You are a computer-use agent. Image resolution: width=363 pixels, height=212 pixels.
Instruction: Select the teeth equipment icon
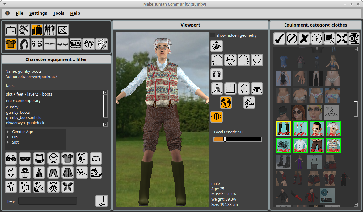tap(76, 44)
